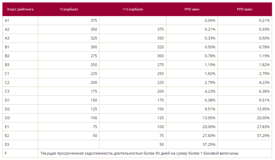Click the 50 <=Скорбалл cell in row E3
The width and height of the screenshot is (275, 160).
161,144
